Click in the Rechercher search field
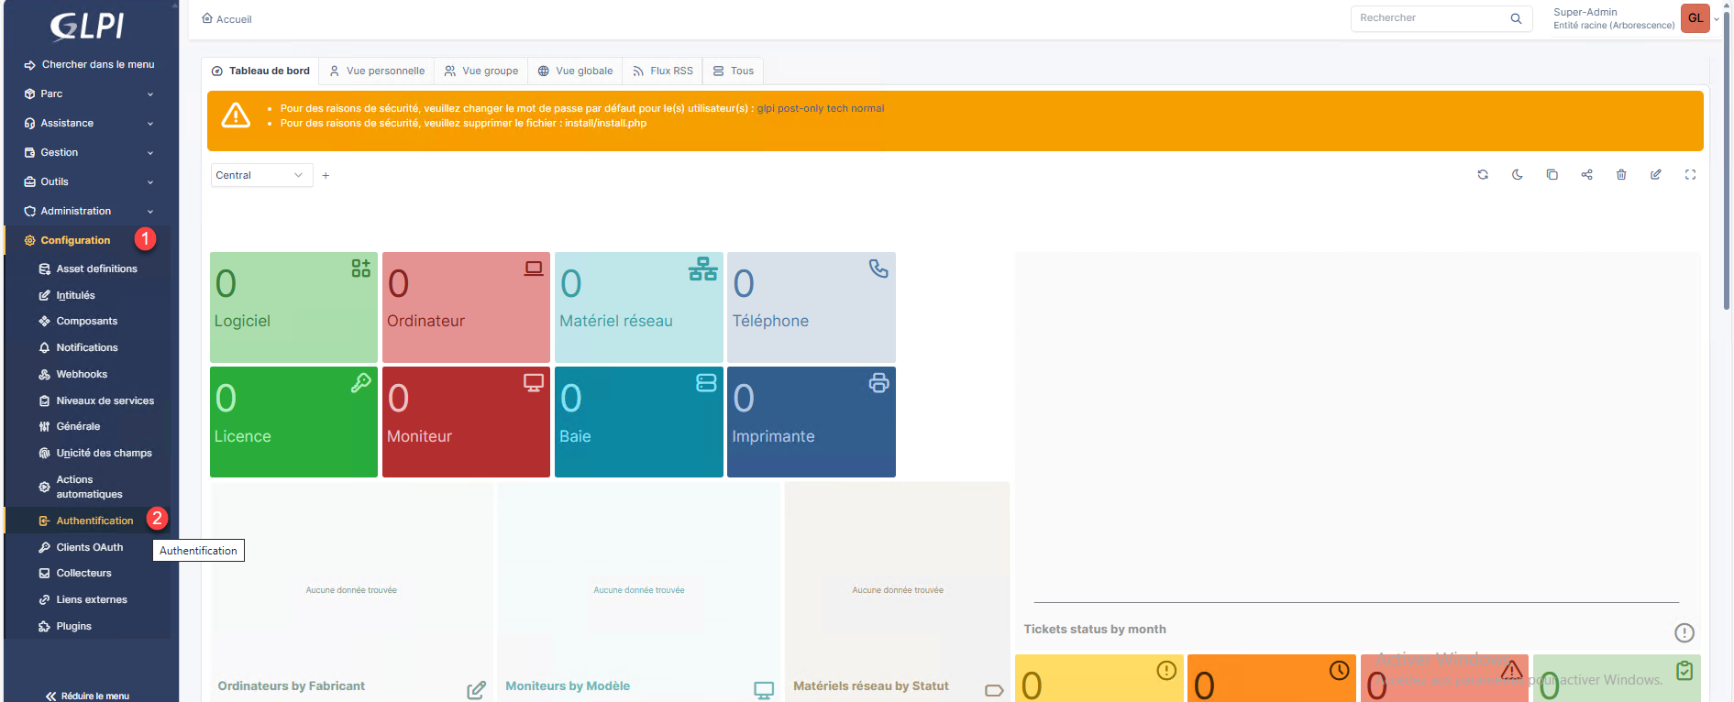Image resolution: width=1734 pixels, height=702 pixels. (1430, 18)
